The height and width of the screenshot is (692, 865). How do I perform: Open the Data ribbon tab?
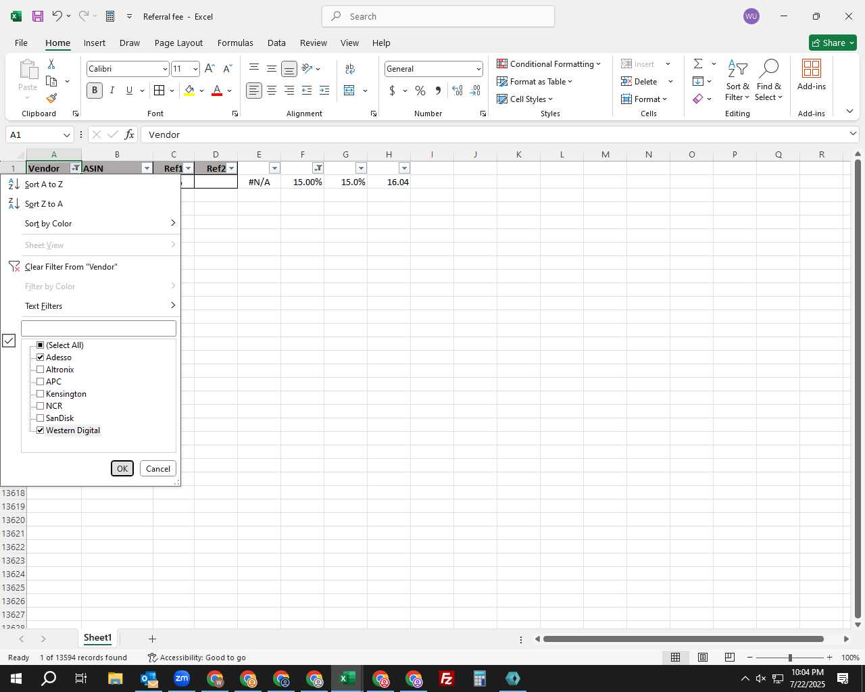(276, 43)
